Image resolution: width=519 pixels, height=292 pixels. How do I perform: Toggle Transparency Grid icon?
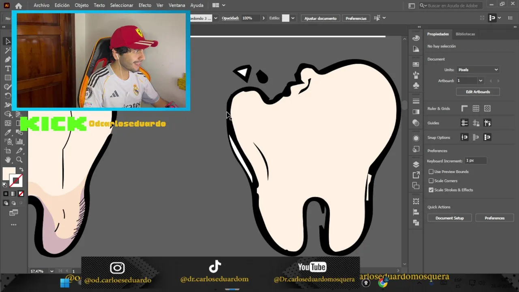tap(487, 108)
